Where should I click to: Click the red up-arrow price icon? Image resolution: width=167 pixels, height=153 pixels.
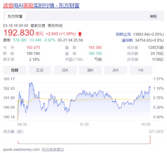tap(80, 34)
